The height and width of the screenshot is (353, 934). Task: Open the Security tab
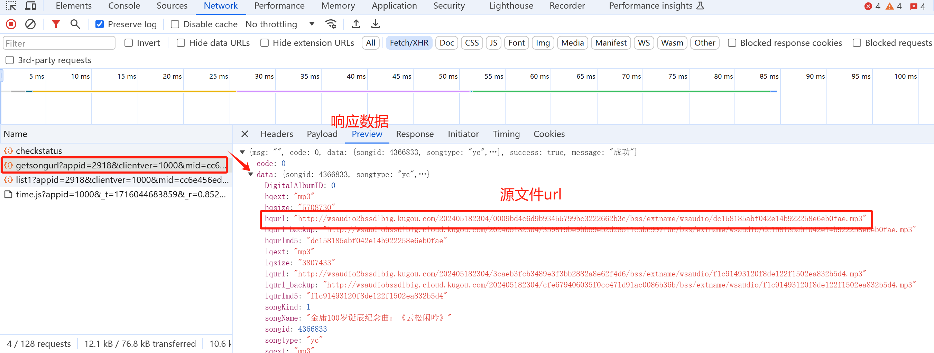point(449,6)
